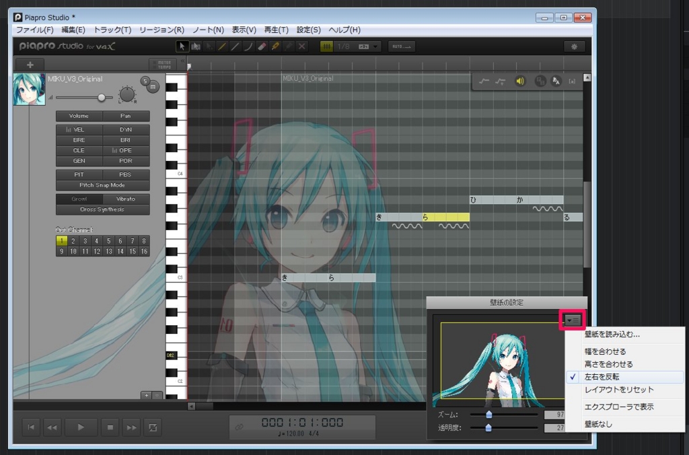Toggle the yellow speaker audition icon

tap(520, 81)
